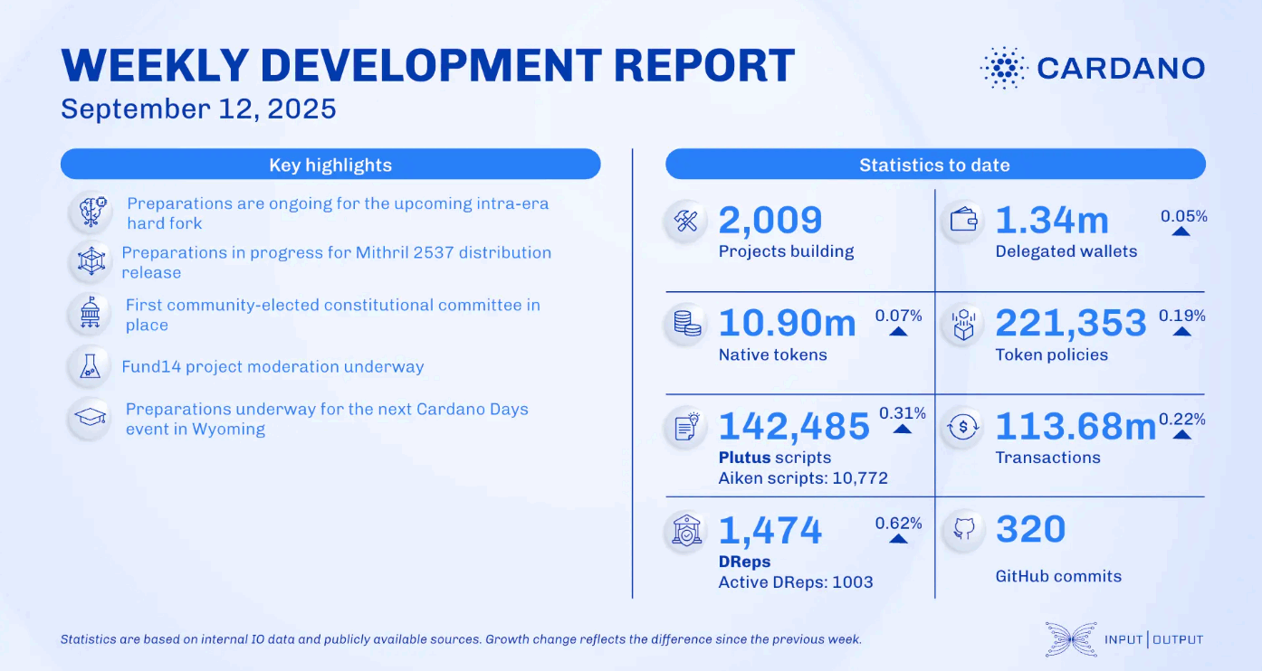Click the up arrow under 0.19%
This screenshot has height=671, width=1262.
(x=1181, y=331)
